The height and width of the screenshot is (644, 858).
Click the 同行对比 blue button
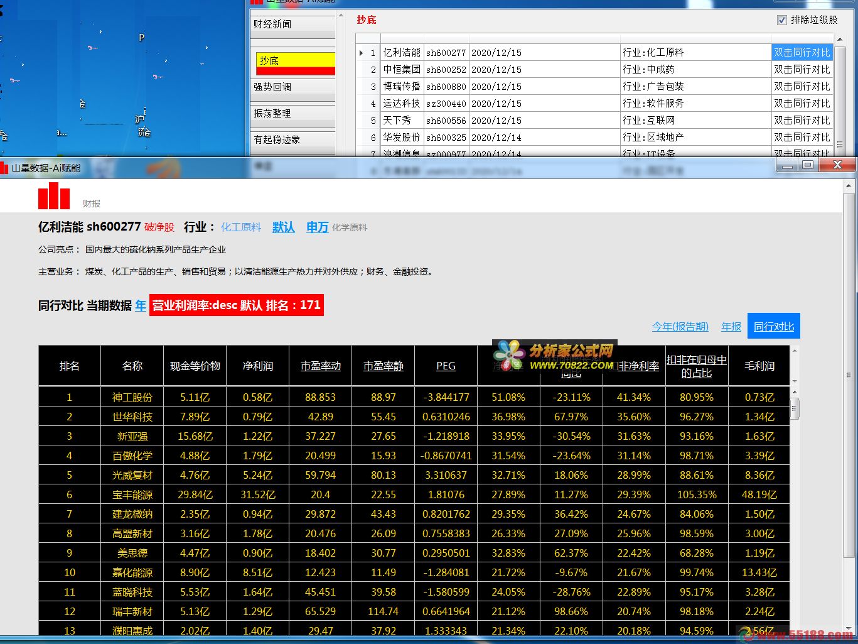point(774,327)
